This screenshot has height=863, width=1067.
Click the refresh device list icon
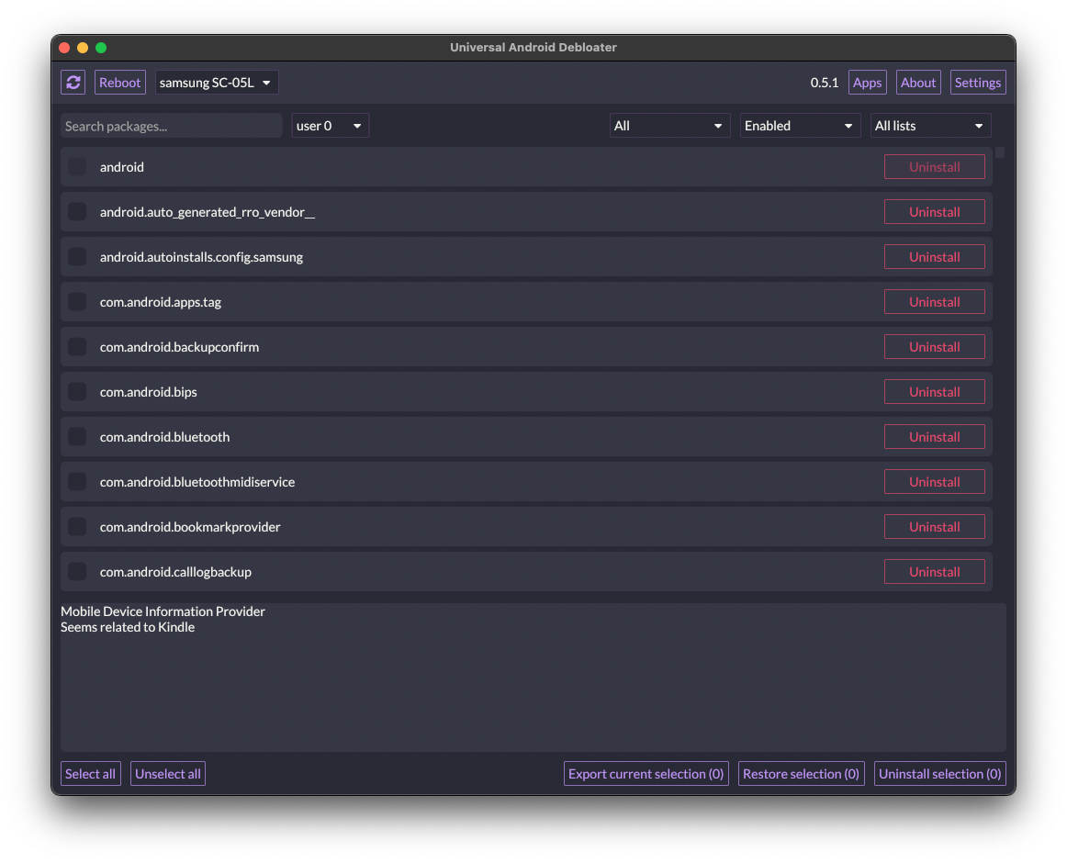tap(73, 83)
